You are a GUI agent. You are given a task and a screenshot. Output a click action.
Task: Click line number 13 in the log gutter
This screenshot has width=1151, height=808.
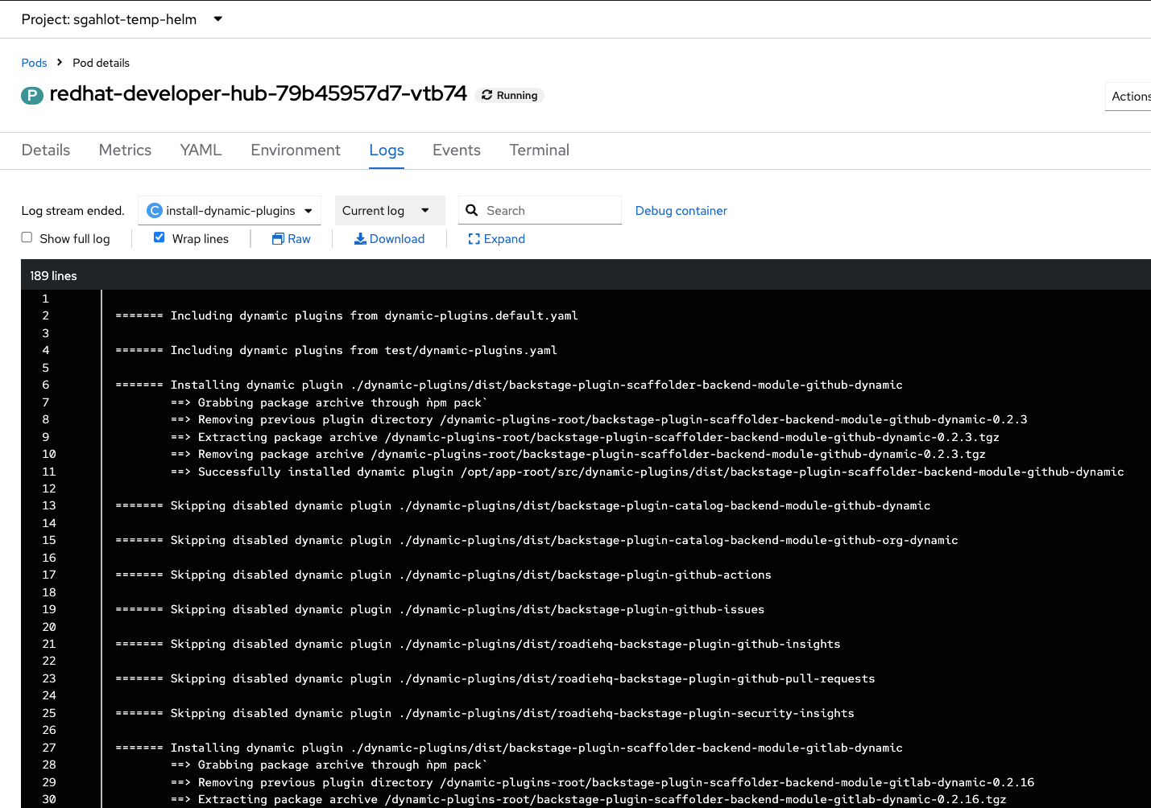click(49, 506)
